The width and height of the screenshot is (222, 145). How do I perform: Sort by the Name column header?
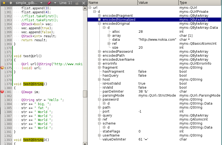(112, 2)
